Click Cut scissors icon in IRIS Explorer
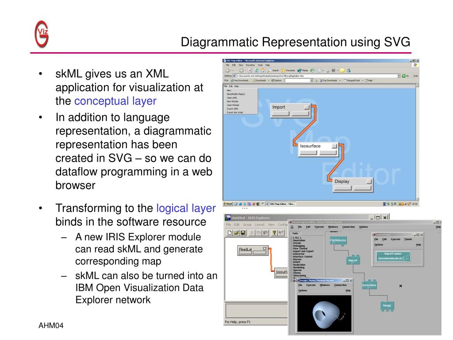This screenshot has width=453, height=340. point(252,232)
